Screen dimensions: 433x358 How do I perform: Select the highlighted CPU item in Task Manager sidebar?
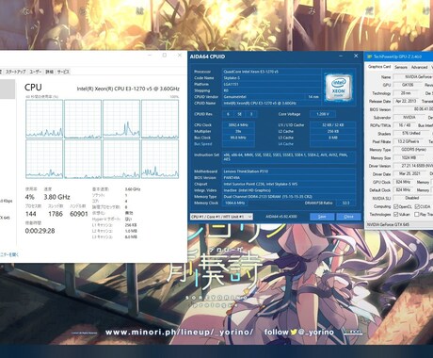click(x=8, y=89)
